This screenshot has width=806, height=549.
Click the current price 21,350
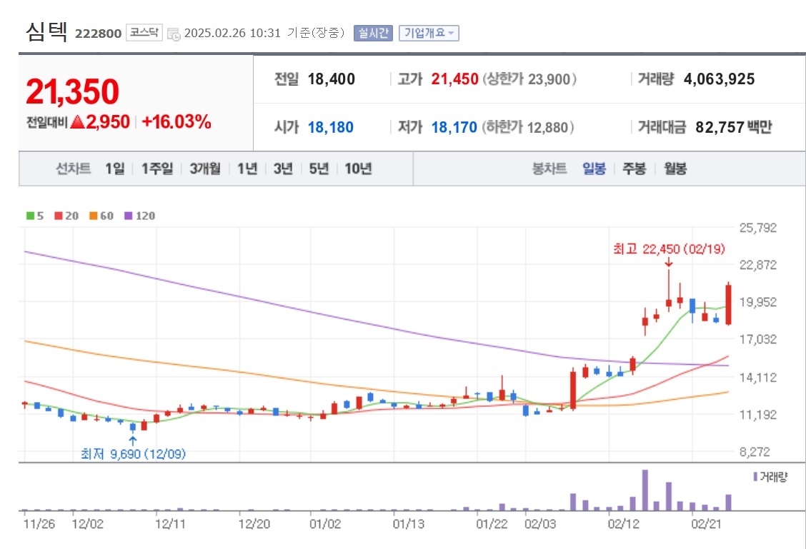(72, 92)
